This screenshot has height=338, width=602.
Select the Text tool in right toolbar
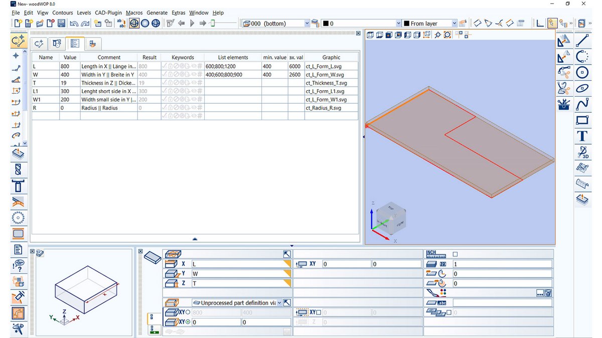pyautogui.click(x=582, y=136)
